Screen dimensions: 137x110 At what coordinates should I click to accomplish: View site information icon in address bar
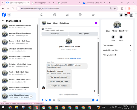pos(18,9)
